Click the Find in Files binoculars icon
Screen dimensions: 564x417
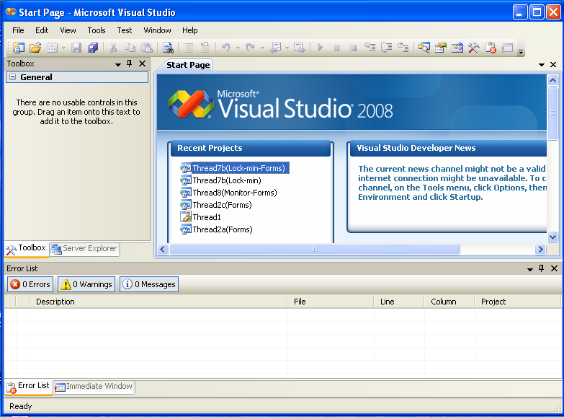click(x=168, y=48)
